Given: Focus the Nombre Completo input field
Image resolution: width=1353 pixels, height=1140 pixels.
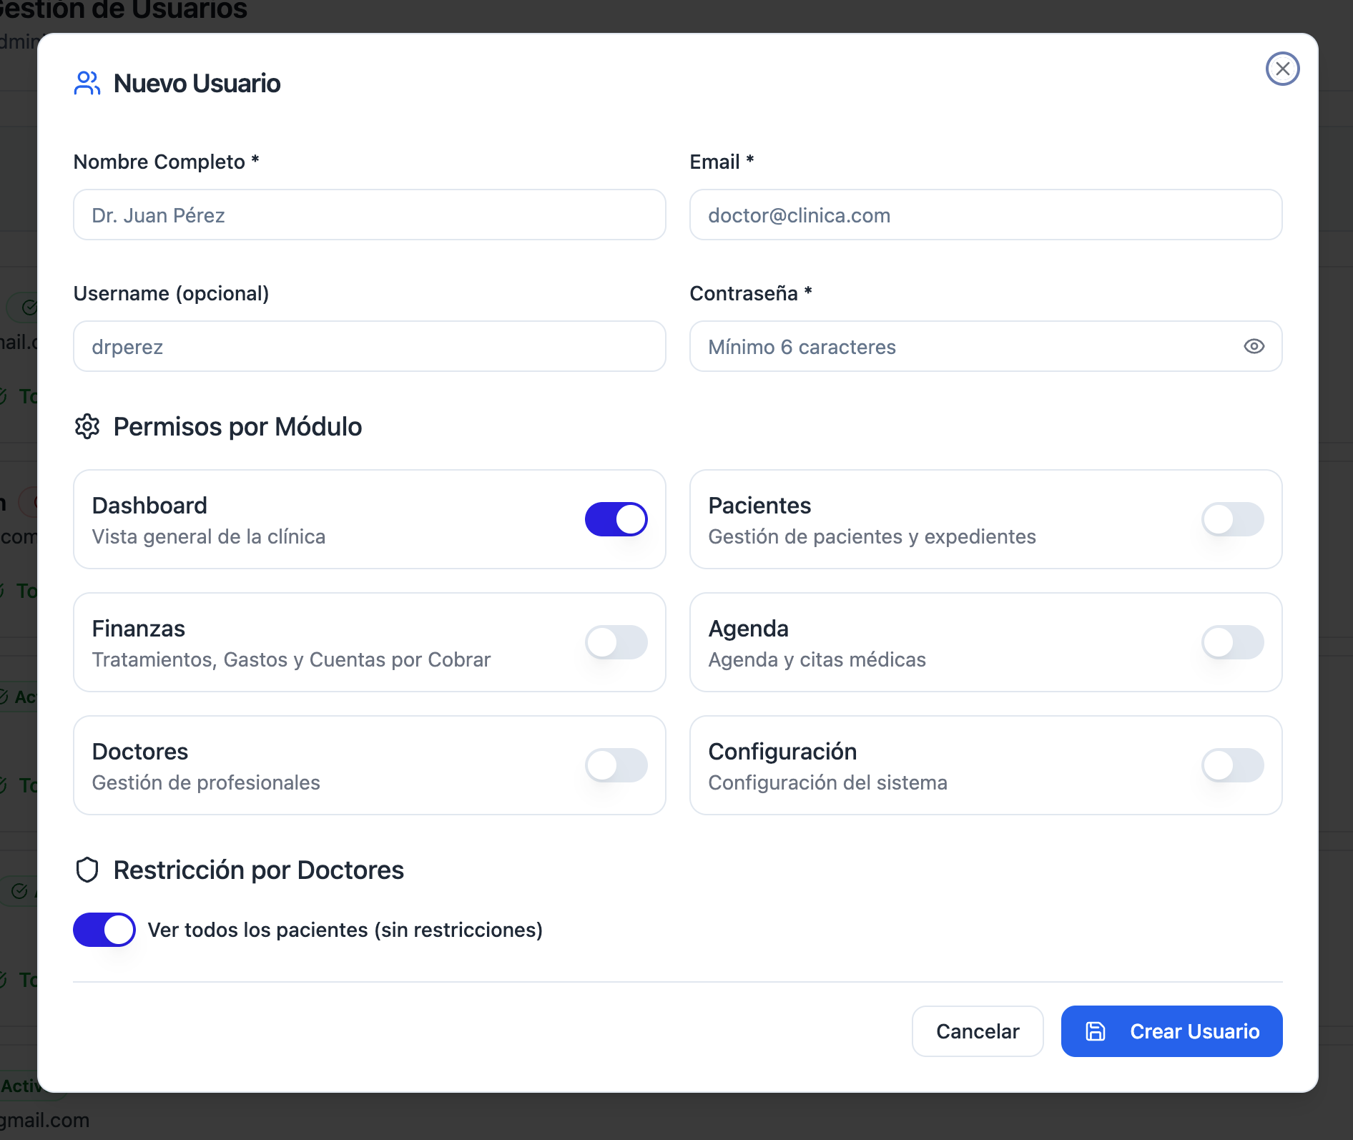Looking at the screenshot, I should point(369,215).
